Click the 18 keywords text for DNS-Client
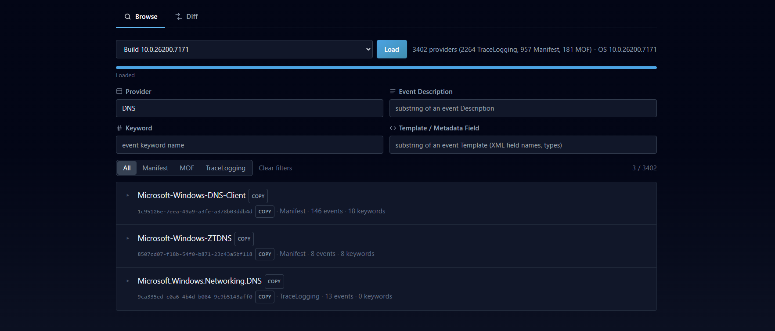Image resolution: width=775 pixels, height=331 pixels. (367, 211)
